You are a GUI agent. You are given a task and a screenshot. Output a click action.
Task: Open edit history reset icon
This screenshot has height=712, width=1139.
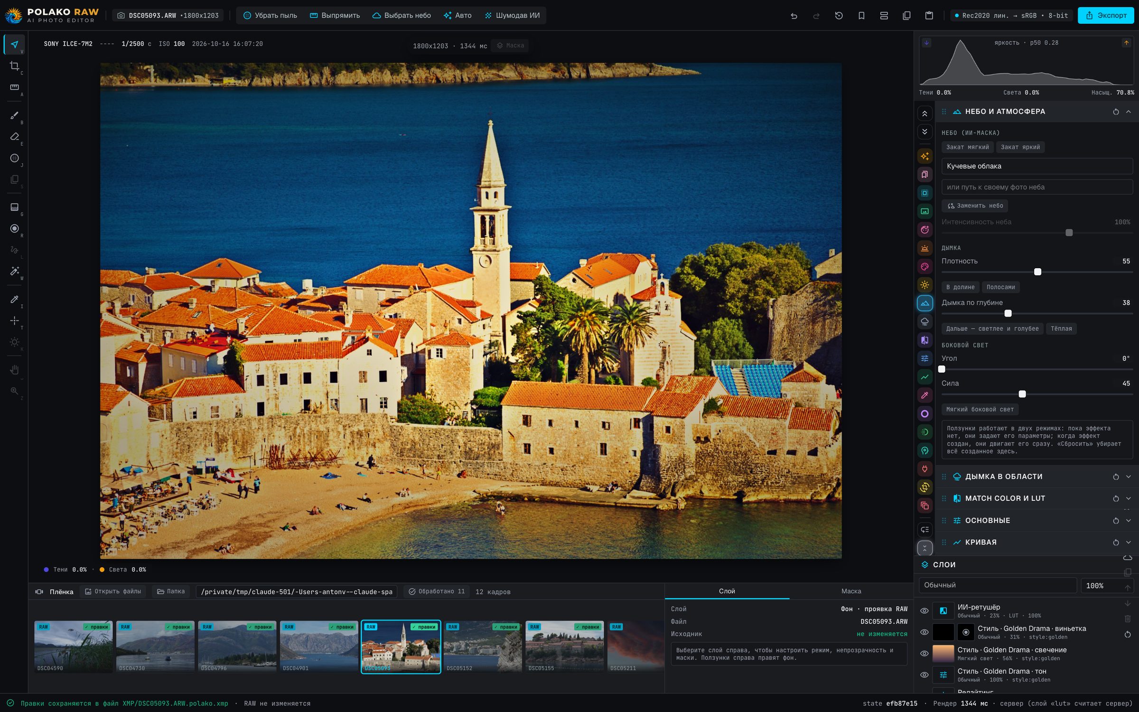839,16
